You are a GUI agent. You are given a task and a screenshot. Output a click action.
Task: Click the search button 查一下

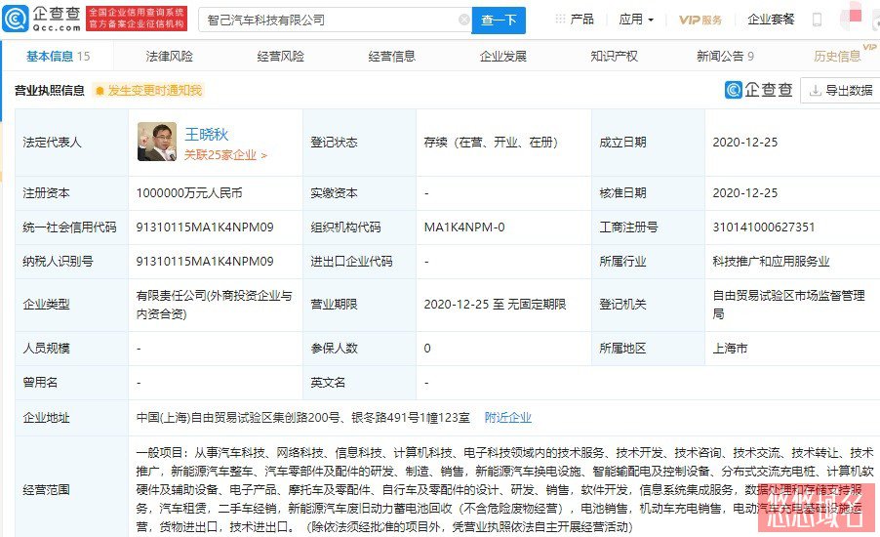pyautogui.click(x=499, y=21)
